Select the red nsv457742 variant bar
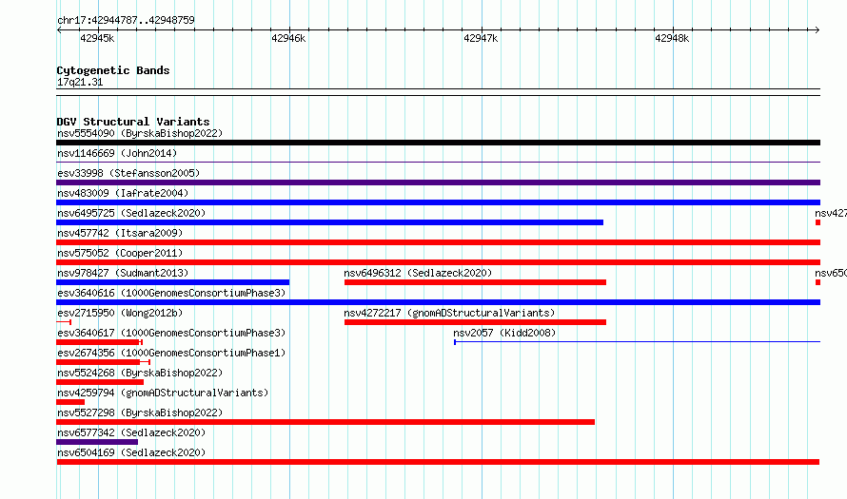The height and width of the screenshot is (499, 847). click(x=438, y=242)
